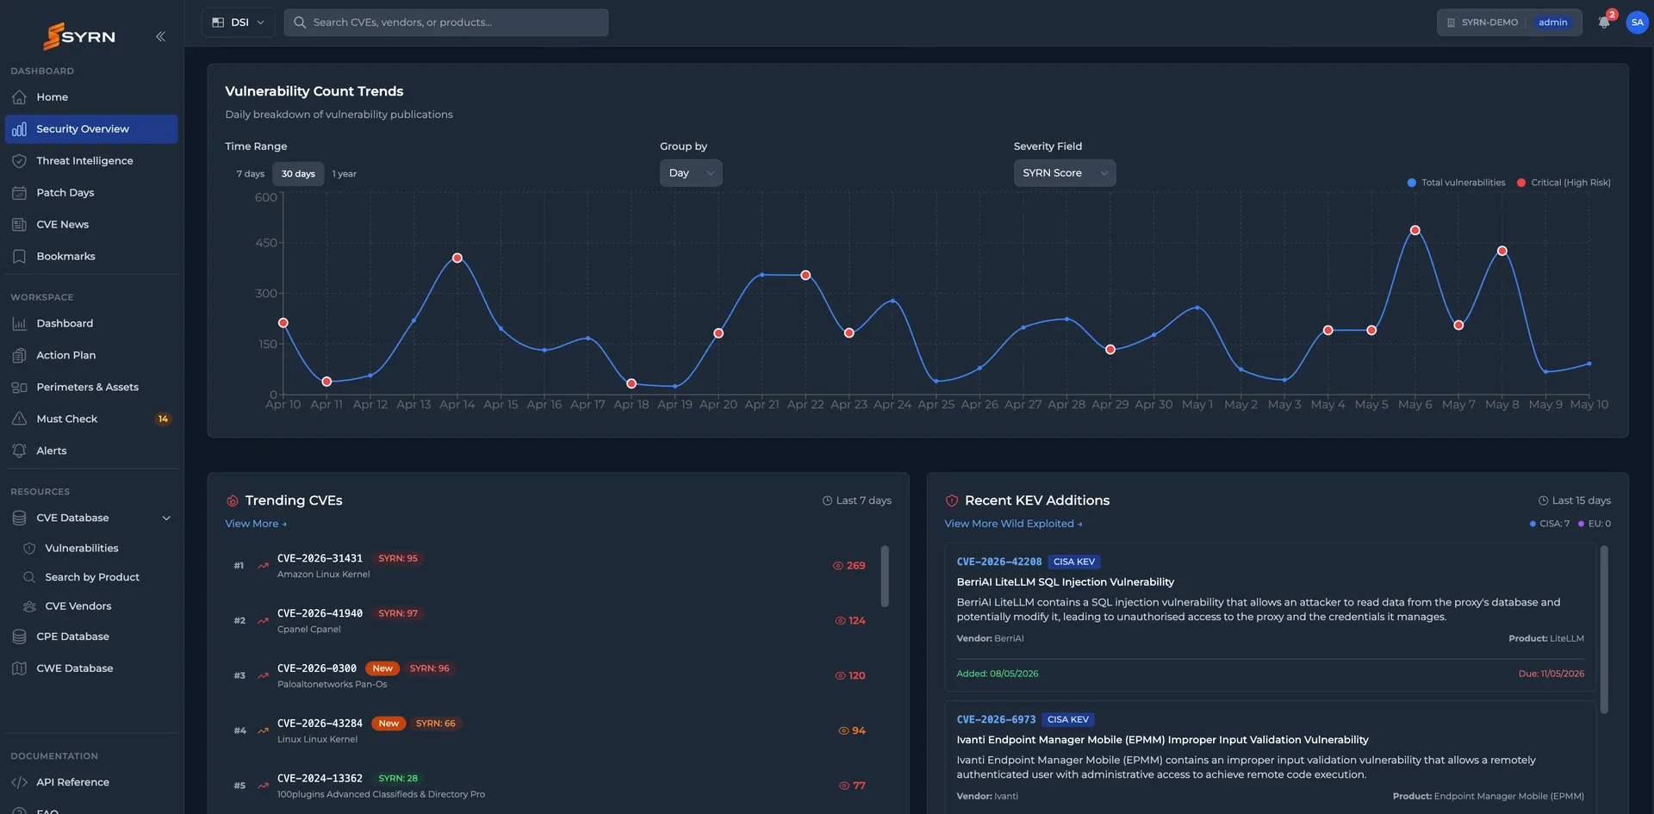Collapse the CVE Database submenu chevron
This screenshot has width=1654, height=814.
point(166,519)
